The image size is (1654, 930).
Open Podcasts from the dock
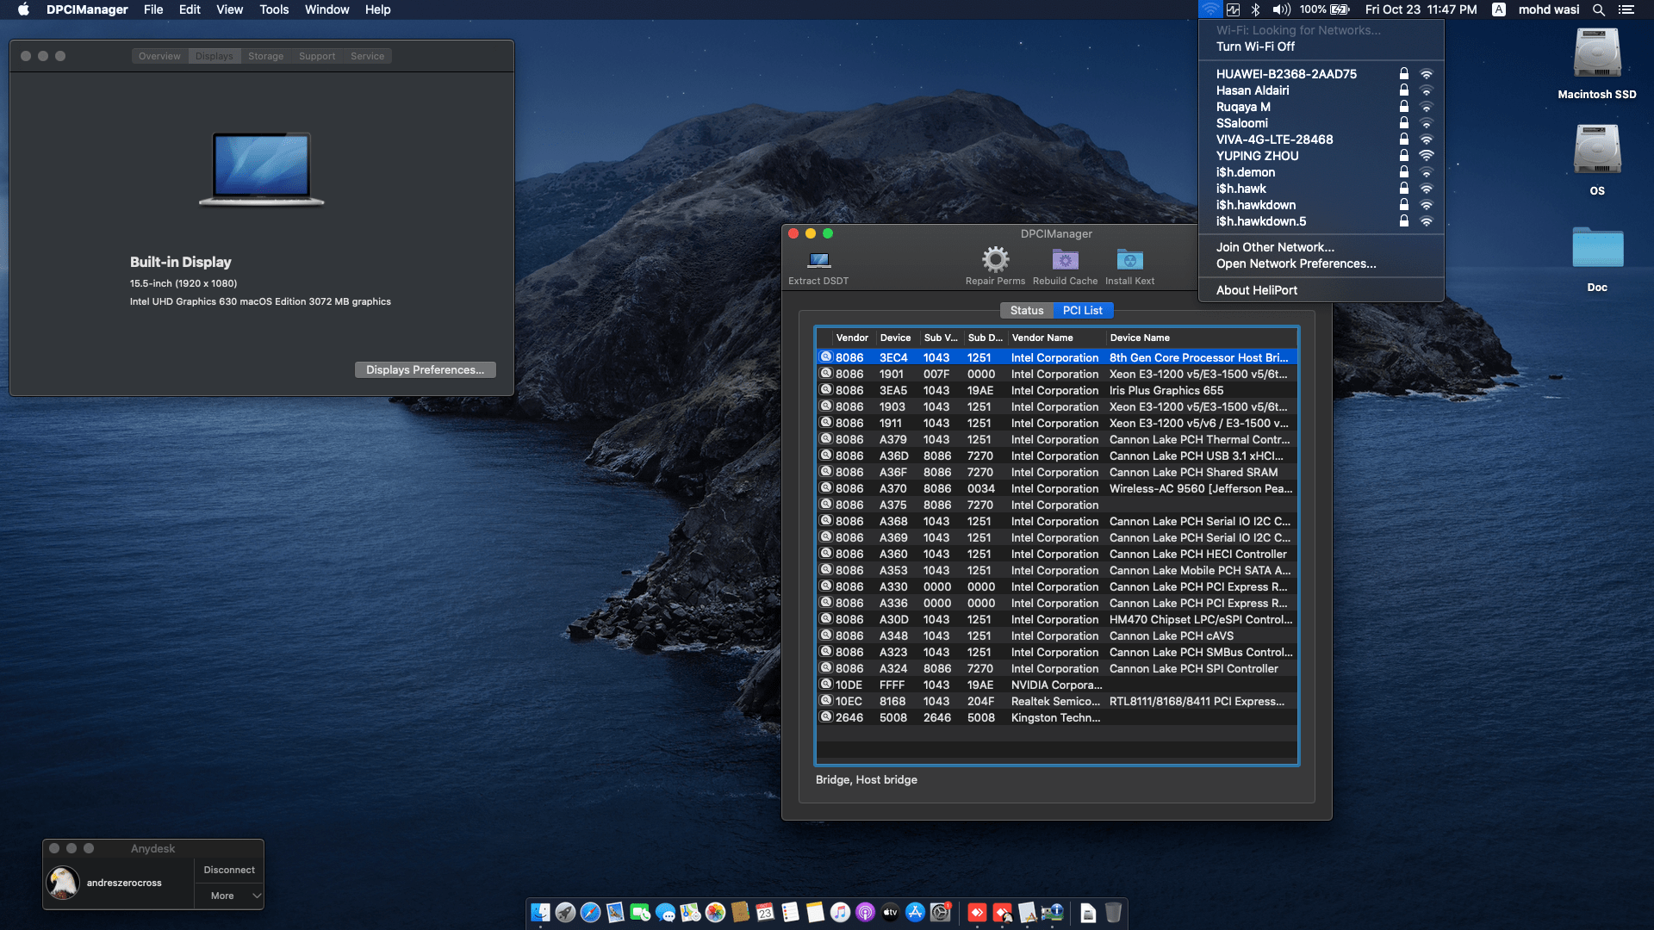(865, 913)
